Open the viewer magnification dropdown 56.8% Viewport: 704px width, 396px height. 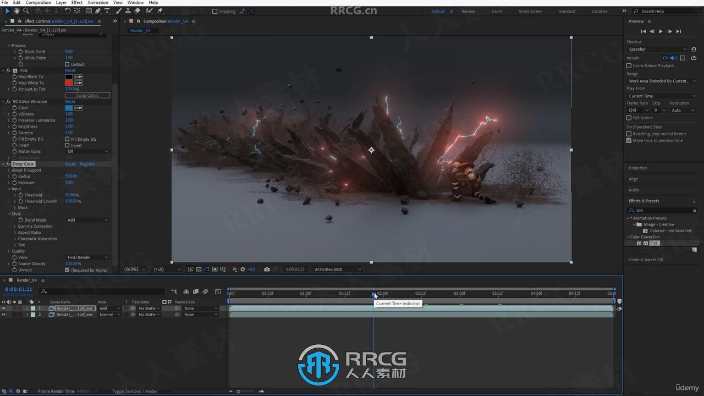pos(135,269)
